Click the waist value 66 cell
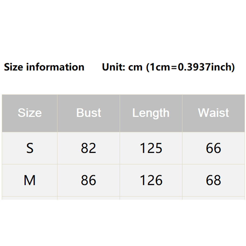 tap(213, 148)
